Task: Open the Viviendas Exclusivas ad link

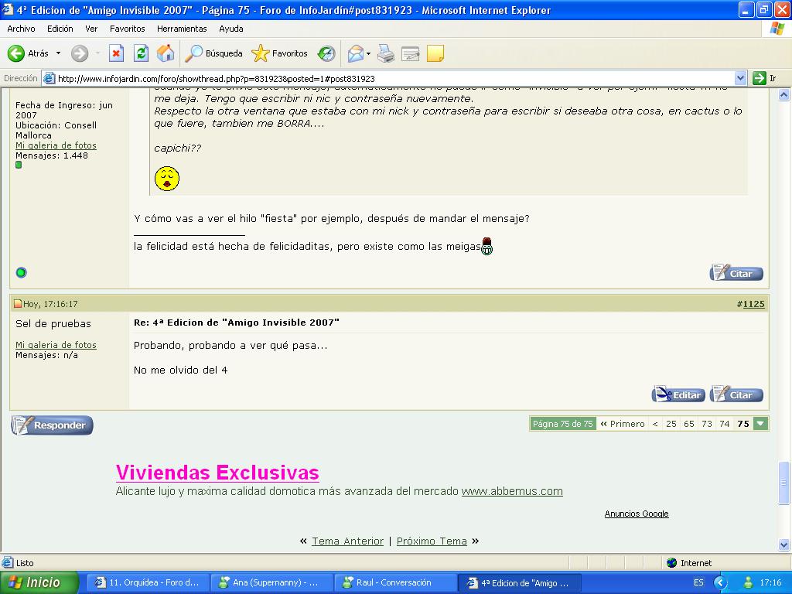Action: click(x=217, y=473)
